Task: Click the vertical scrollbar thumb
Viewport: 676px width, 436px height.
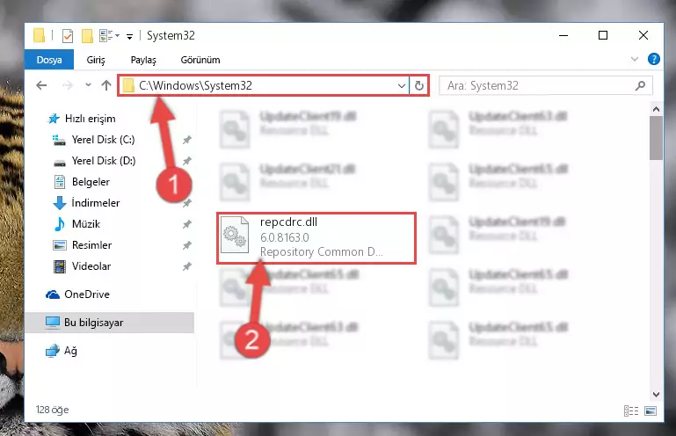Action: tap(656, 138)
